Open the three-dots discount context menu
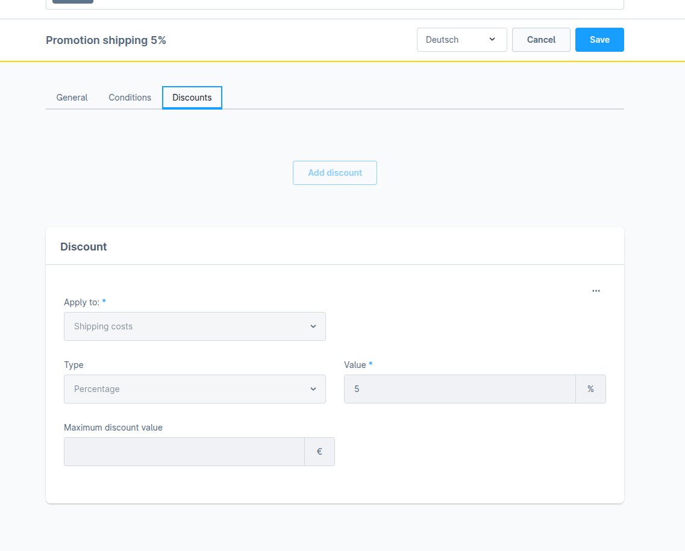Screen dimensions: 685x551 click(596, 291)
